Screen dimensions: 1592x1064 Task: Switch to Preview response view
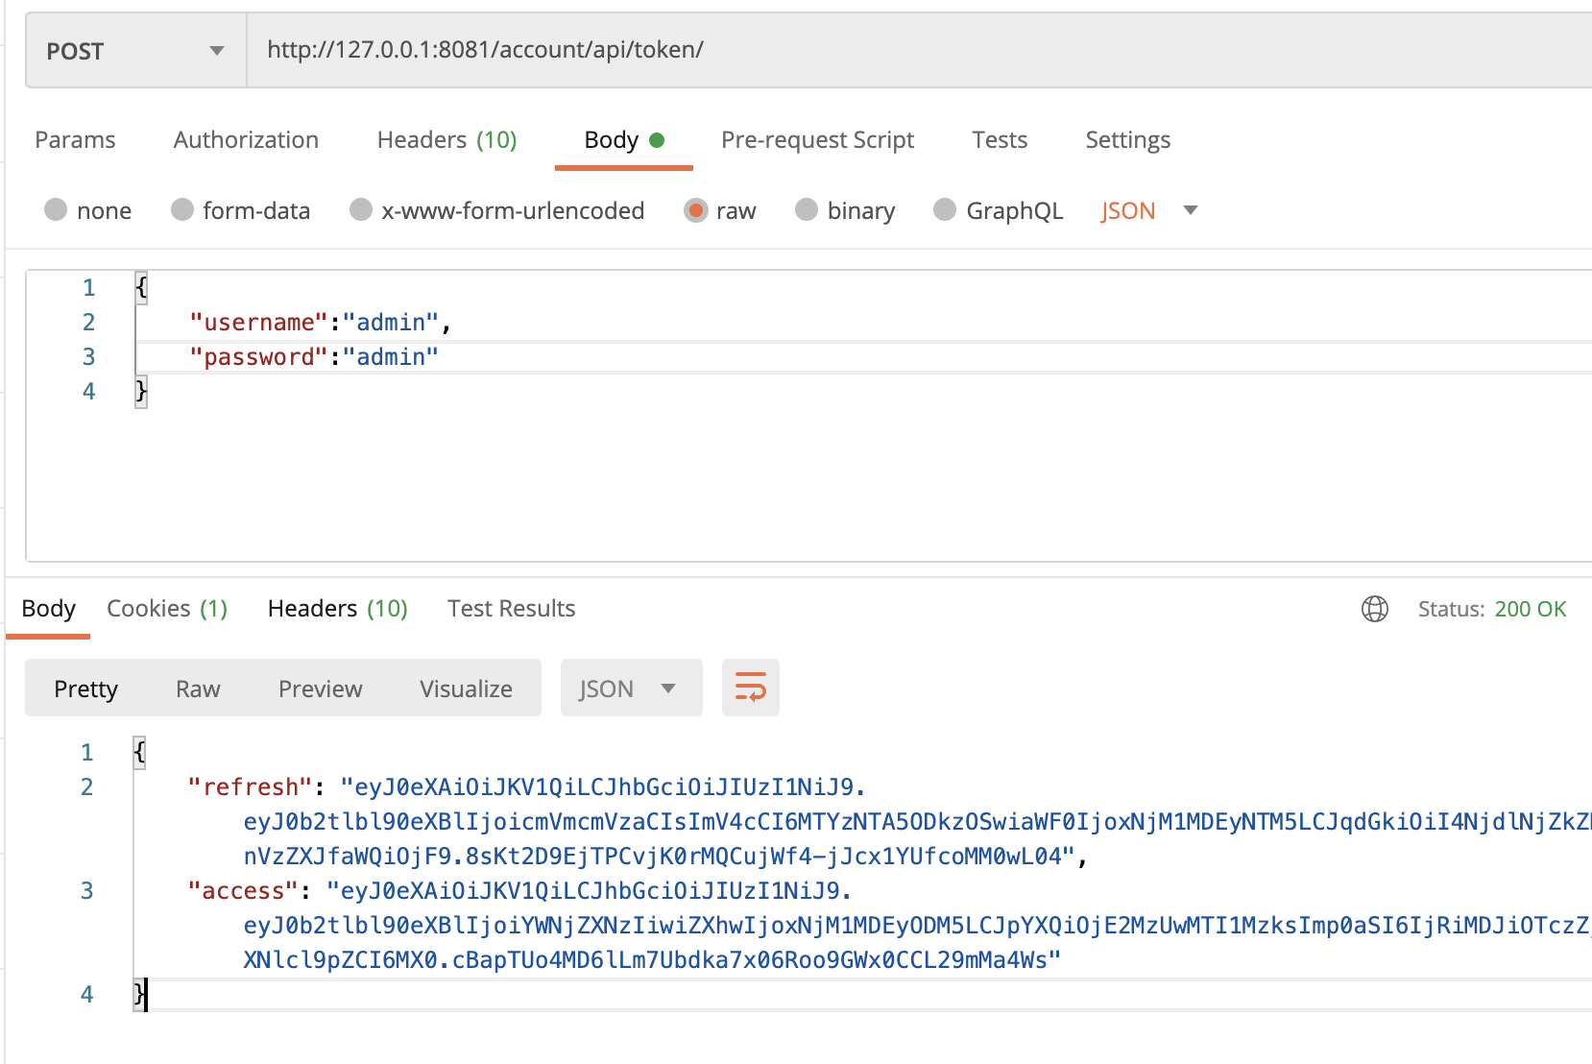point(320,689)
